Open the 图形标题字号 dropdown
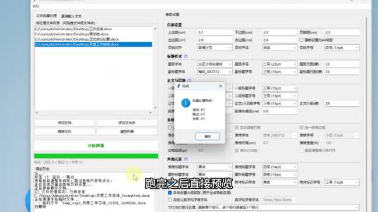Viewport: 378px width, 212px height. click(x=279, y=175)
